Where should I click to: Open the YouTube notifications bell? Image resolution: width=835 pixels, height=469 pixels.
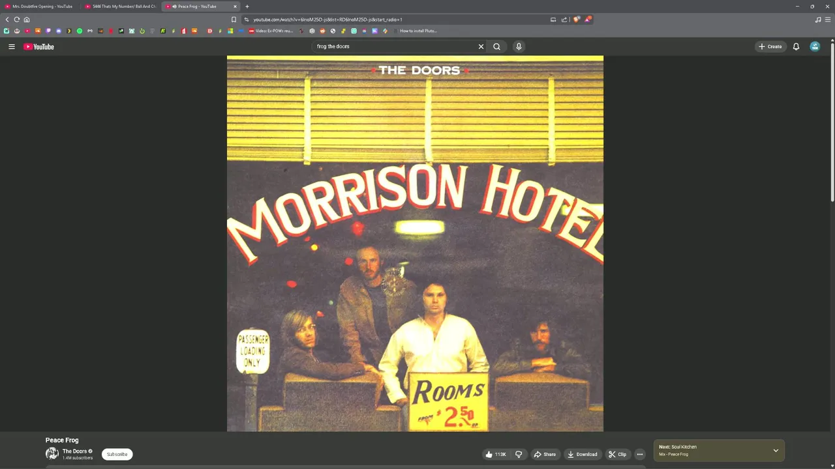[x=796, y=46]
